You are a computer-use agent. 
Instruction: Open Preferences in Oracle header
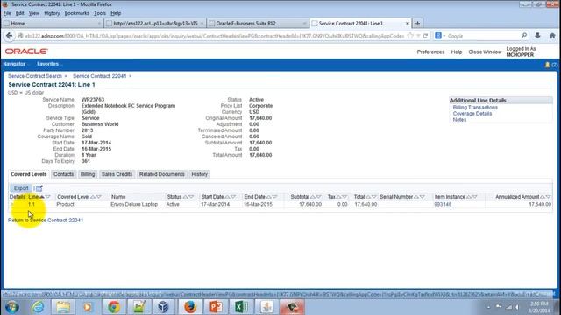point(430,52)
